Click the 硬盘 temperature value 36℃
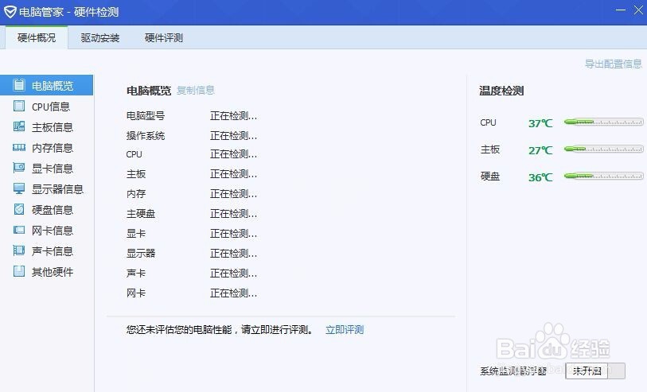647x392 pixels. 540,177
